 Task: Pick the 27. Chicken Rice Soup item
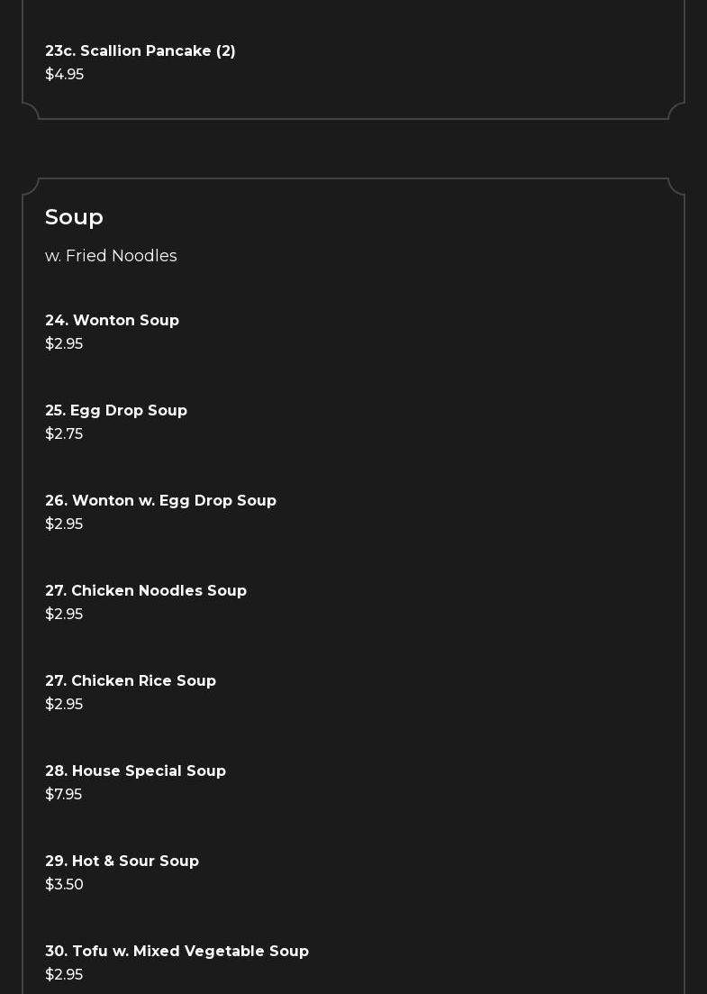point(131,681)
